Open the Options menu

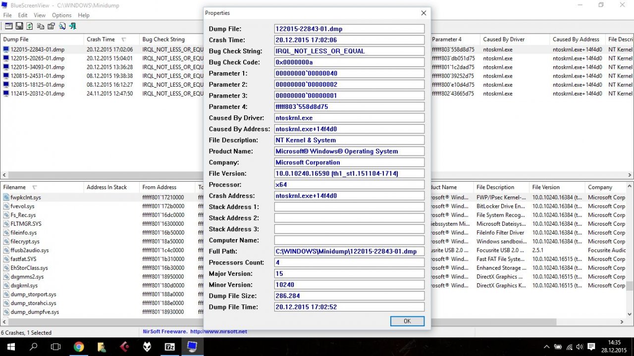(61, 15)
